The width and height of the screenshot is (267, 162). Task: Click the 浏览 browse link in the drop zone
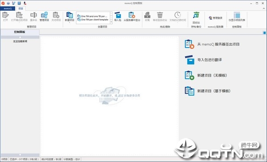coord(121,96)
